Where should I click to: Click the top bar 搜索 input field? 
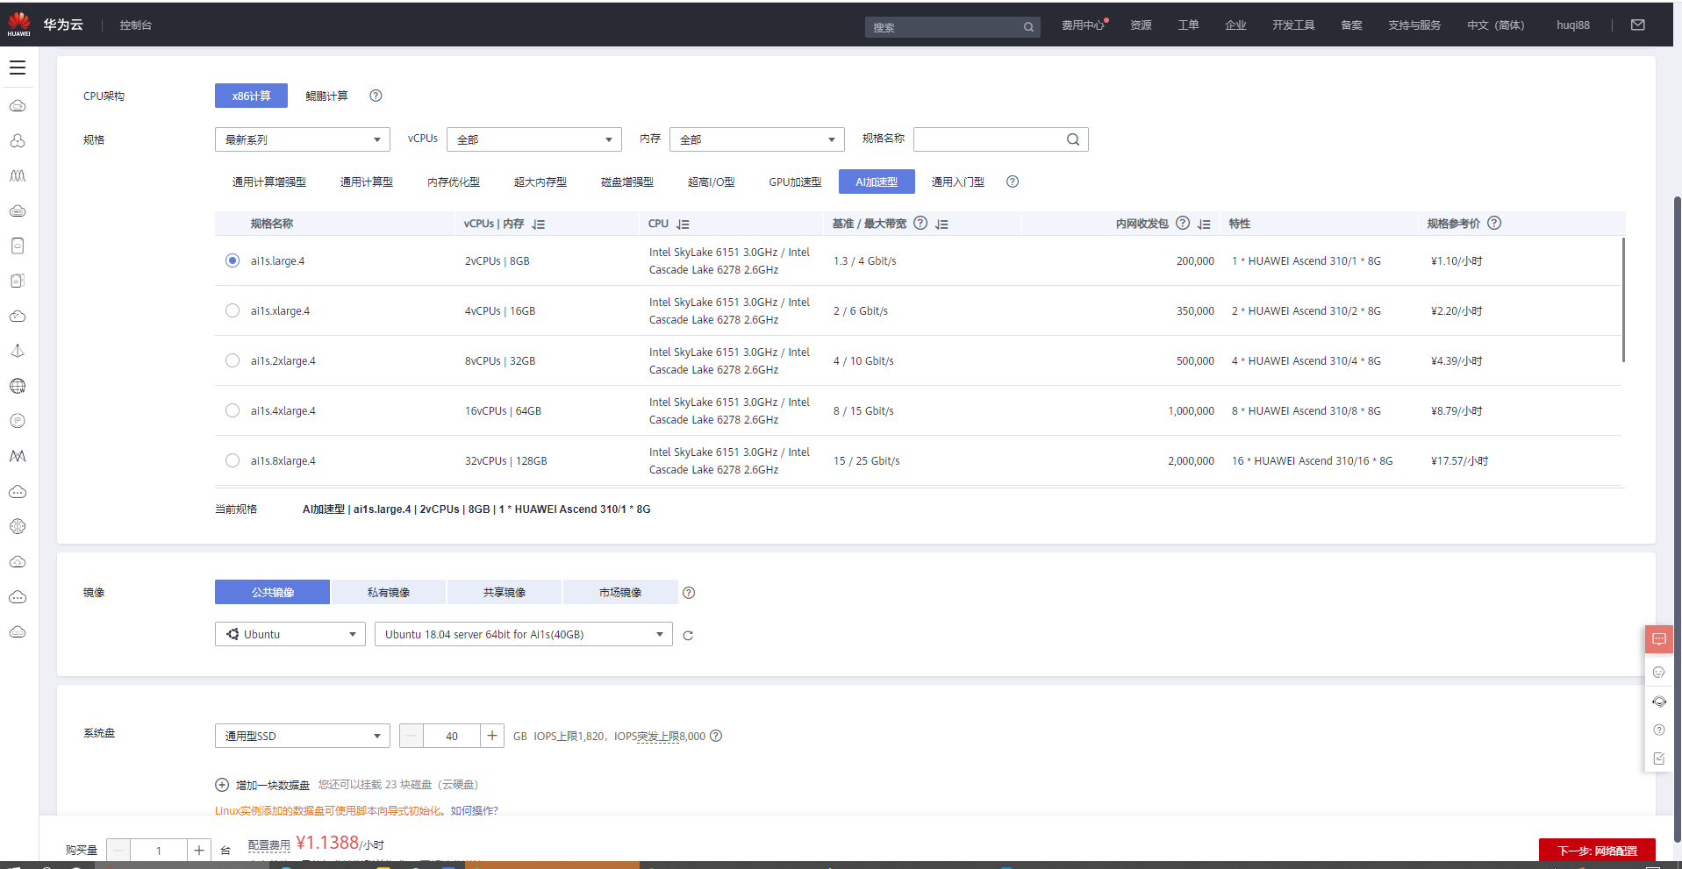[953, 27]
